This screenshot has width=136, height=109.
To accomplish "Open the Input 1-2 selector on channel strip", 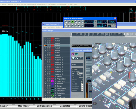I will (89, 75).
